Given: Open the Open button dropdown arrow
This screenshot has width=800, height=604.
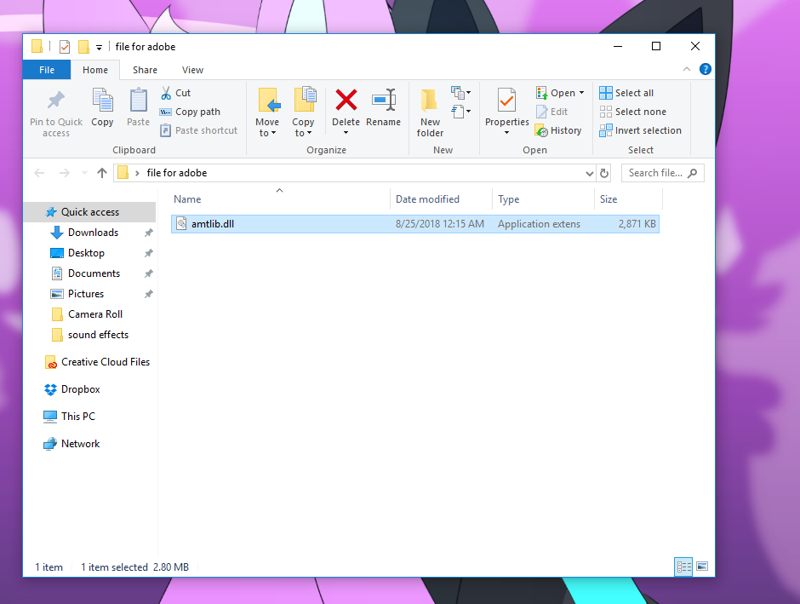Looking at the screenshot, I should coord(580,92).
